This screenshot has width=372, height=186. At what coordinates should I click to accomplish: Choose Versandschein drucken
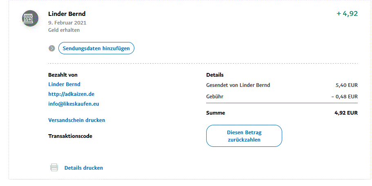77,120
